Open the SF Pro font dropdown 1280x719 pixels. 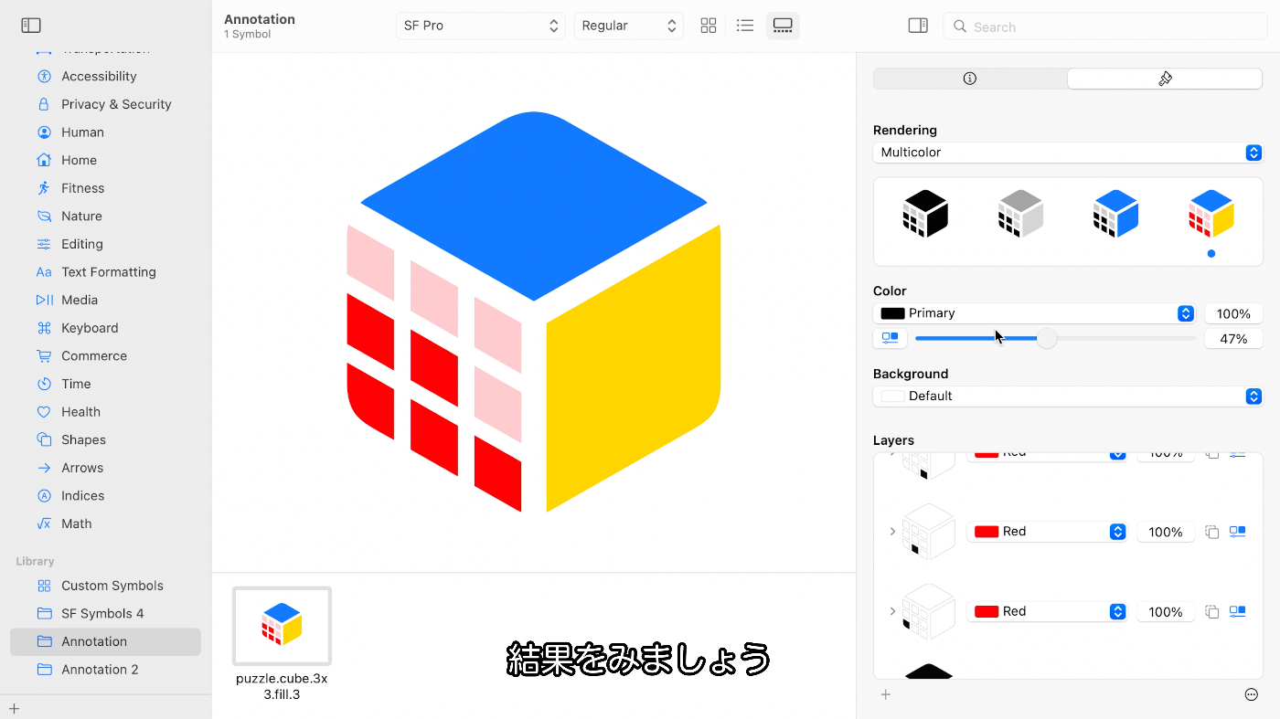coord(481,26)
